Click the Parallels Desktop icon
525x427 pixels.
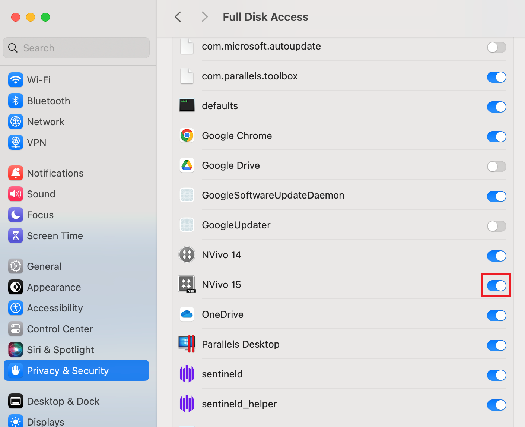click(187, 344)
